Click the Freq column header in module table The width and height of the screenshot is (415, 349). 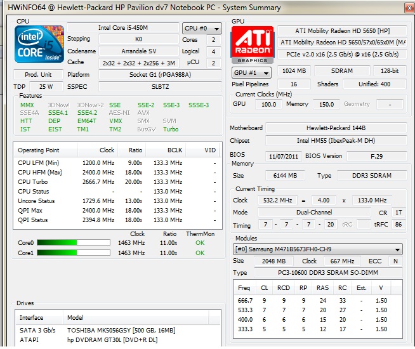click(244, 287)
